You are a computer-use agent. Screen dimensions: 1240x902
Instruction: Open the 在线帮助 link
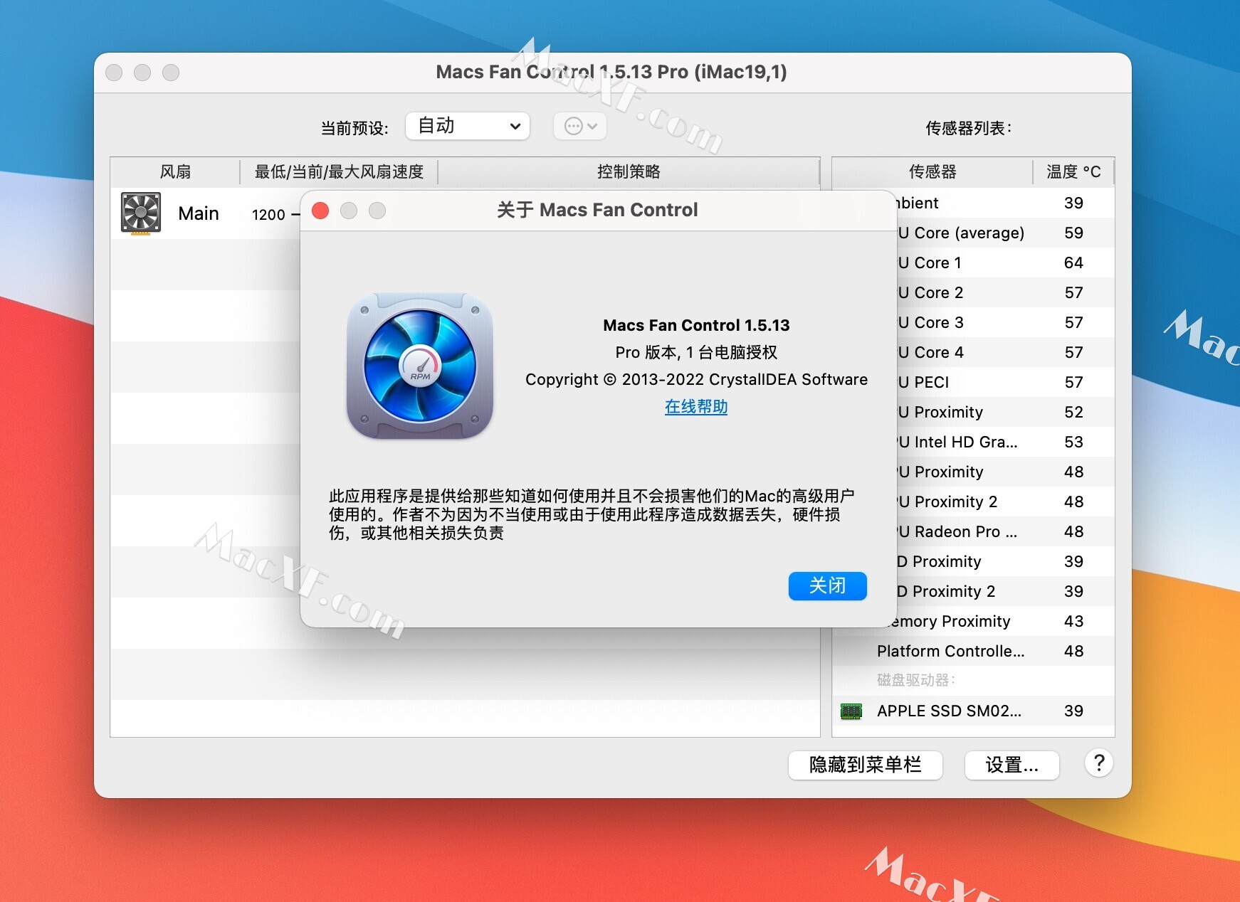(x=696, y=406)
